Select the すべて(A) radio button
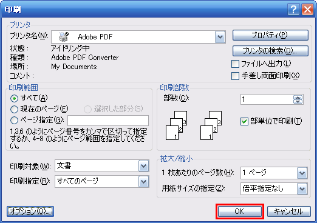 point(14,99)
